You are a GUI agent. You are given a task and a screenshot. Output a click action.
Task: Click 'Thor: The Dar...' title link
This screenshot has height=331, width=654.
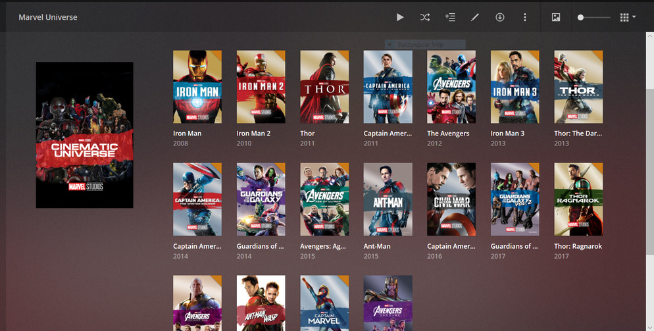[578, 133]
